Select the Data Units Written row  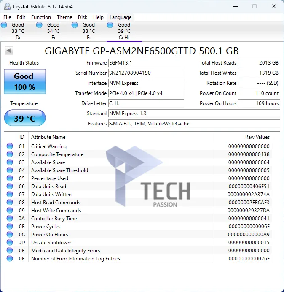[138, 194]
